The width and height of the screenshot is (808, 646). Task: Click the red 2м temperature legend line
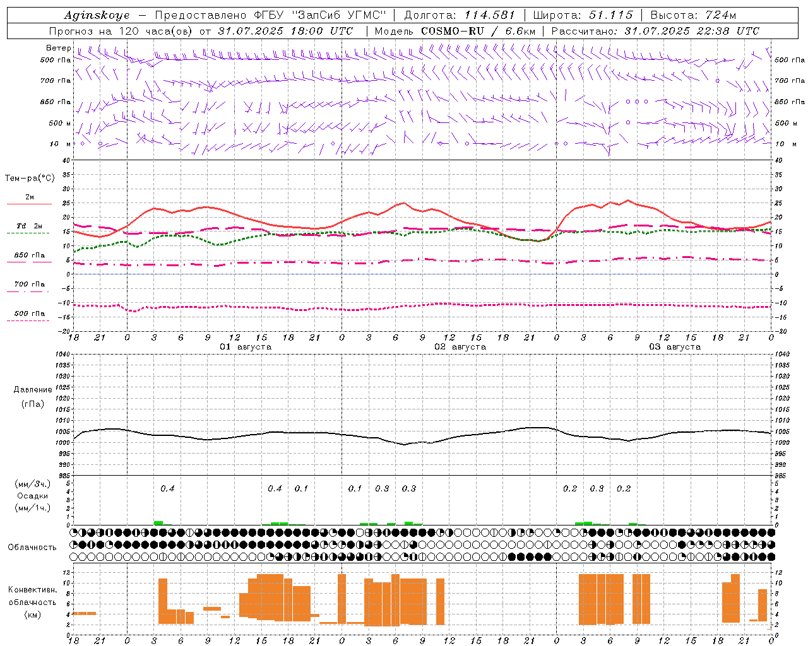pos(29,204)
